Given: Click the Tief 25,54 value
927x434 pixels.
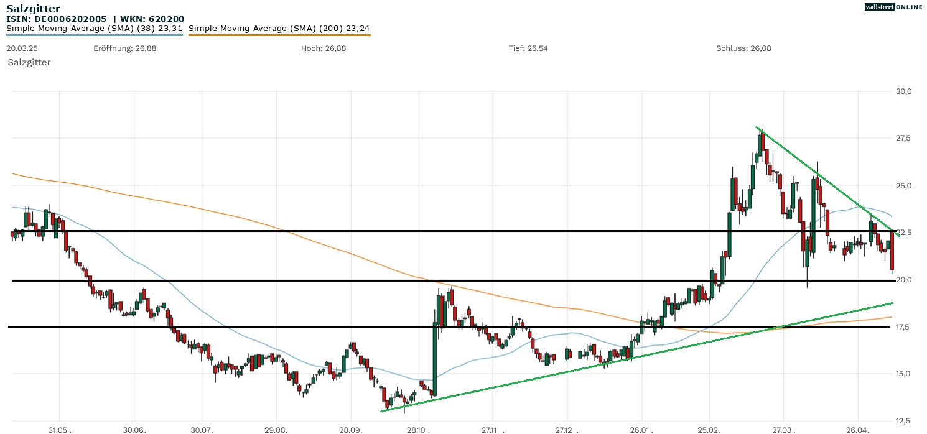Looking at the screenshot, I should (x=528, y=48).
